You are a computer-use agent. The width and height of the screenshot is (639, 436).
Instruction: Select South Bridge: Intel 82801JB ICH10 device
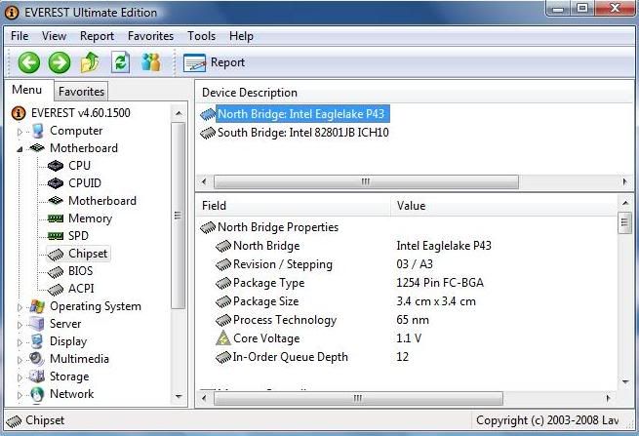(302, 133)
